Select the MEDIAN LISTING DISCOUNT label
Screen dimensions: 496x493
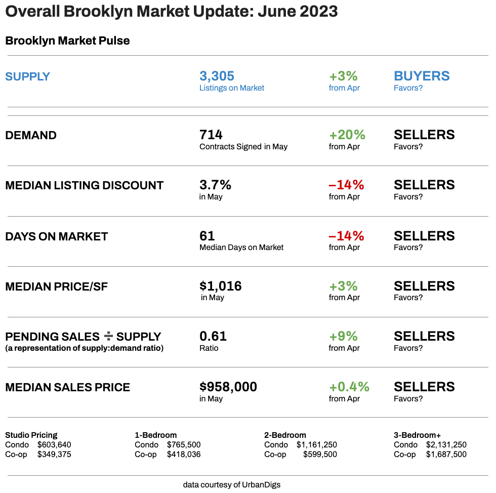tap(84, 185)
